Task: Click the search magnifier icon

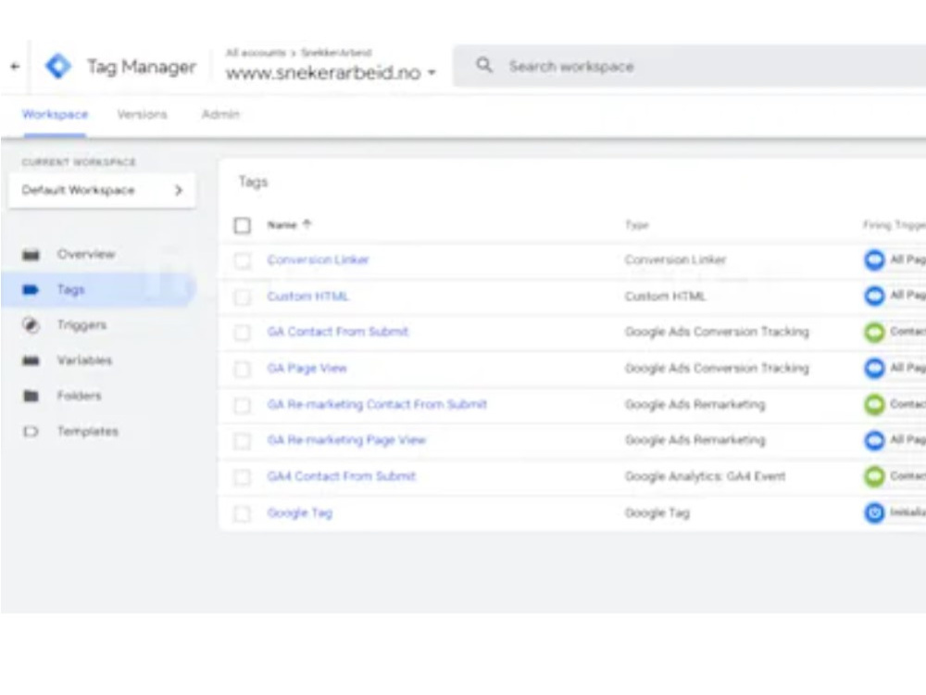Action: click(484, 65)
